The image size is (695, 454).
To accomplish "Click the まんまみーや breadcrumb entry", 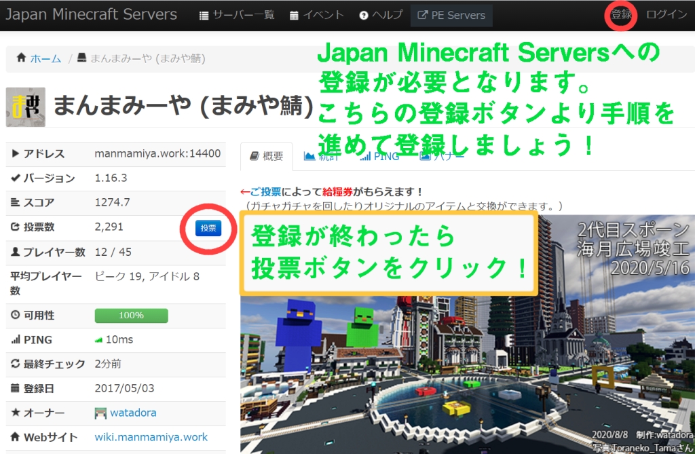I will (147, 58).
